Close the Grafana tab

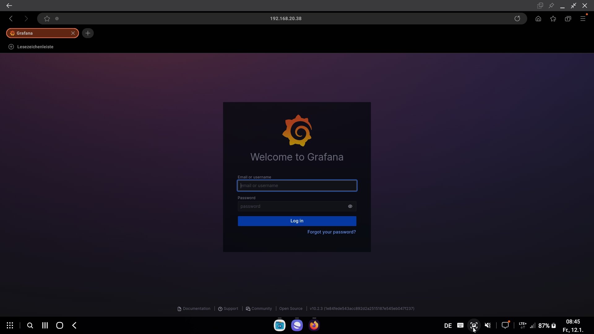coord(73,33)
